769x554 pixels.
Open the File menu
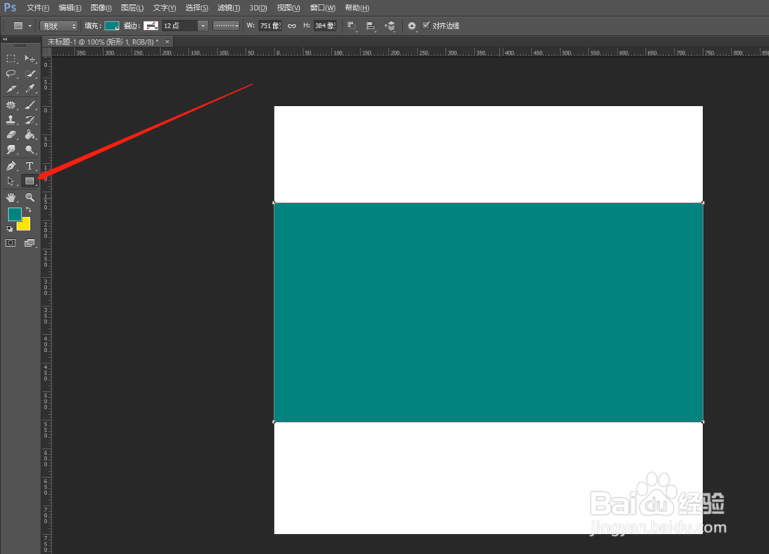(x=38, y=8)
